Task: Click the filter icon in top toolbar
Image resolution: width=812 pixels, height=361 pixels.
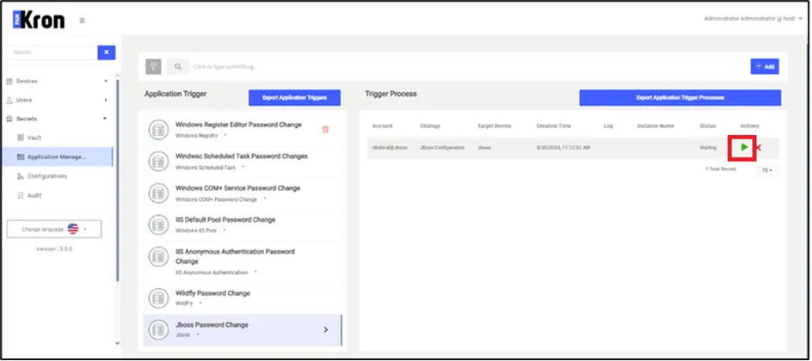Action: click(x=153, y=66)
